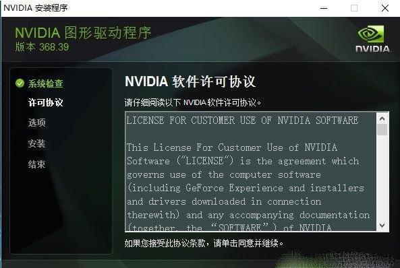Viewport: 400px width, 268px height.
Task: Select the 选项 step in sidebar
Action: click(x=36, y=123)
